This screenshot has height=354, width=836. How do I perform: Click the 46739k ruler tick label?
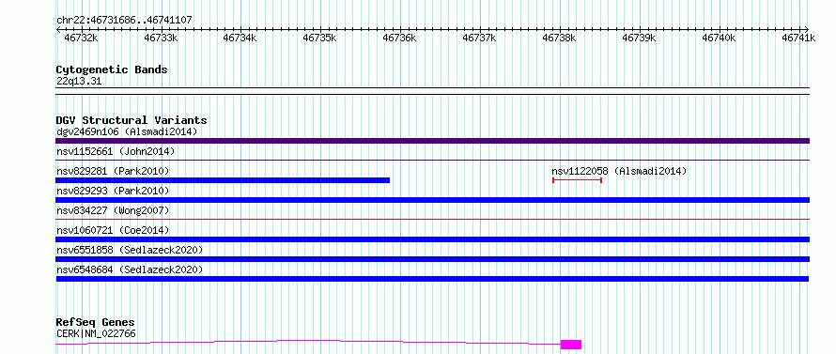click(639, 38)
